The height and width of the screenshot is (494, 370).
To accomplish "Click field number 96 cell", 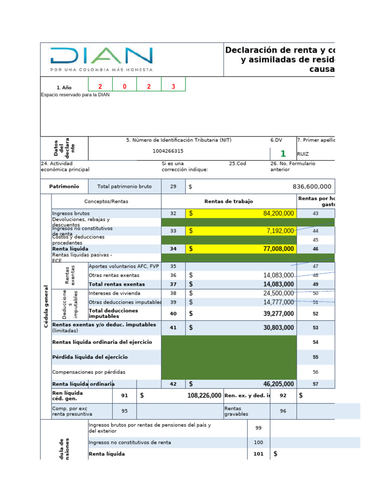I will [x=283, y=411].
